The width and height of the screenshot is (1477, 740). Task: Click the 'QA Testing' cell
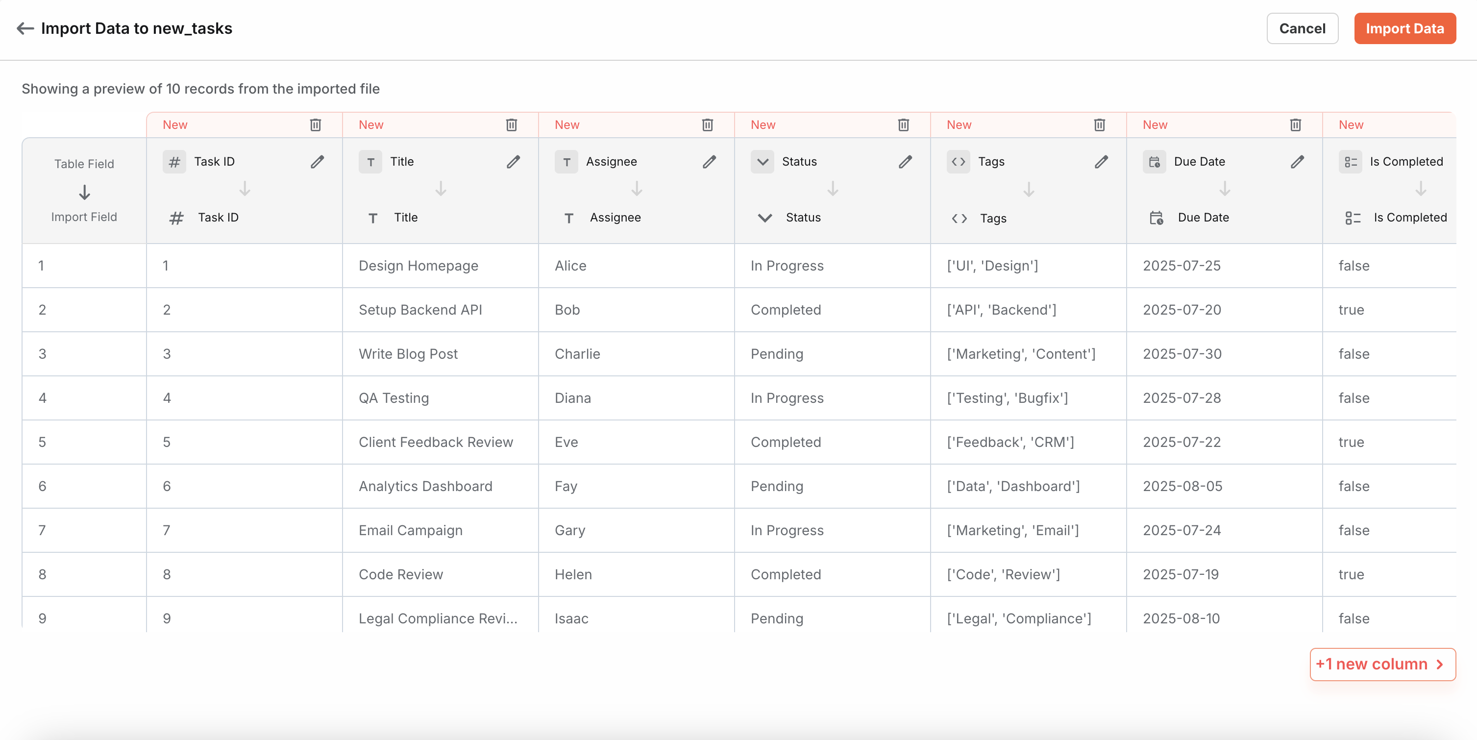pyautogui.click(x=441, y=398)
